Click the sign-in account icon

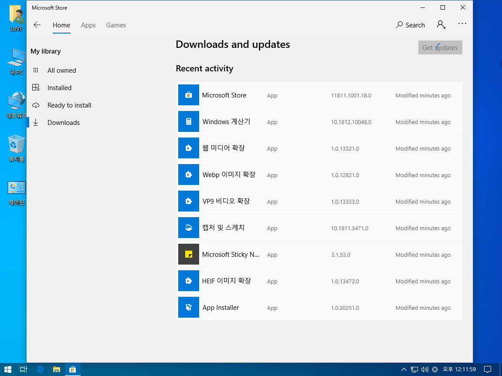coord(441,25)
